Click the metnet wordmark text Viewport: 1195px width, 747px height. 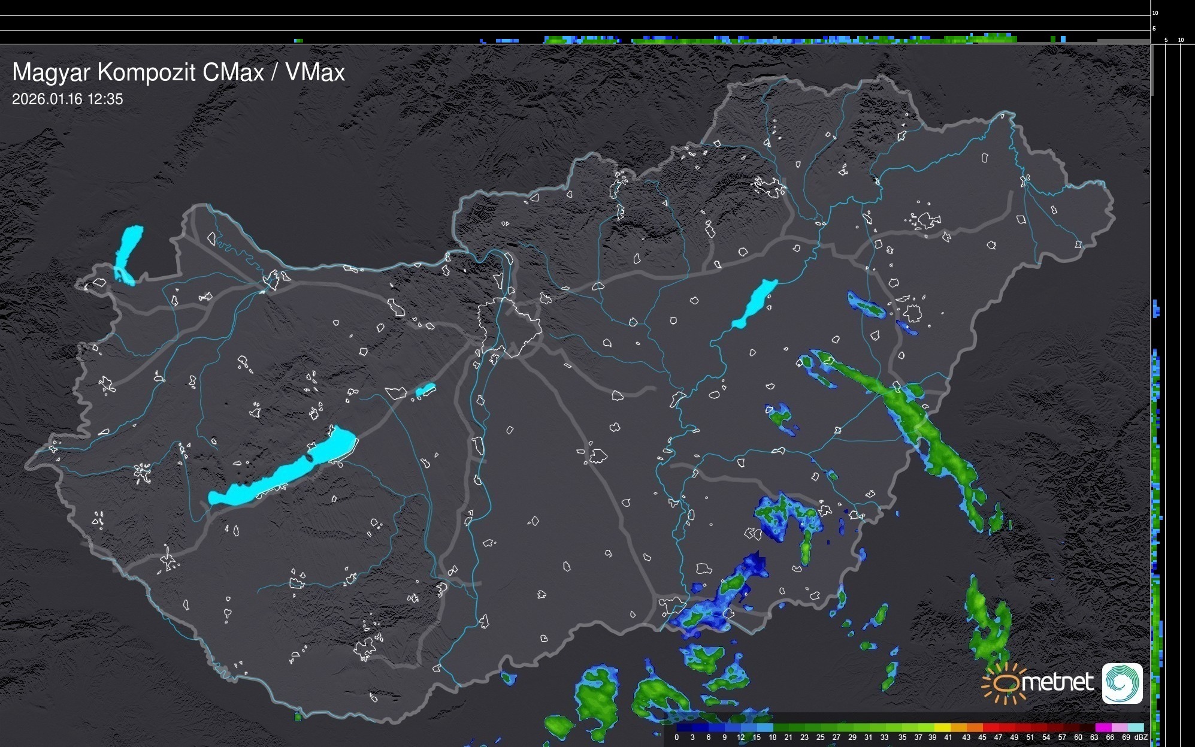(1057, 682)
